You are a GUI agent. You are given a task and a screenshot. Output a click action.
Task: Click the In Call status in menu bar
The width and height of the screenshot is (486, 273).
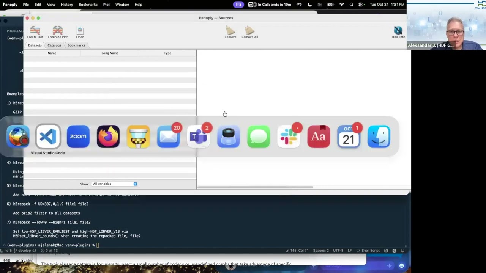pyautogui.click(x=270, y=5)
